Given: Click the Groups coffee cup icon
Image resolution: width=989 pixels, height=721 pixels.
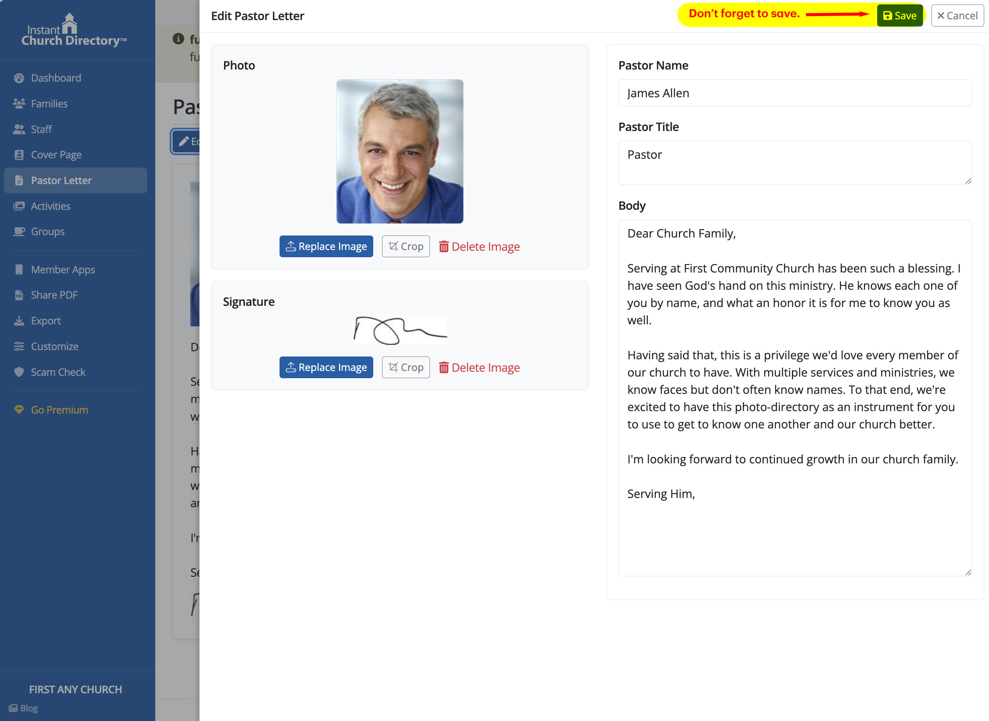Looking at the screenshot, I should pos(19,231).
